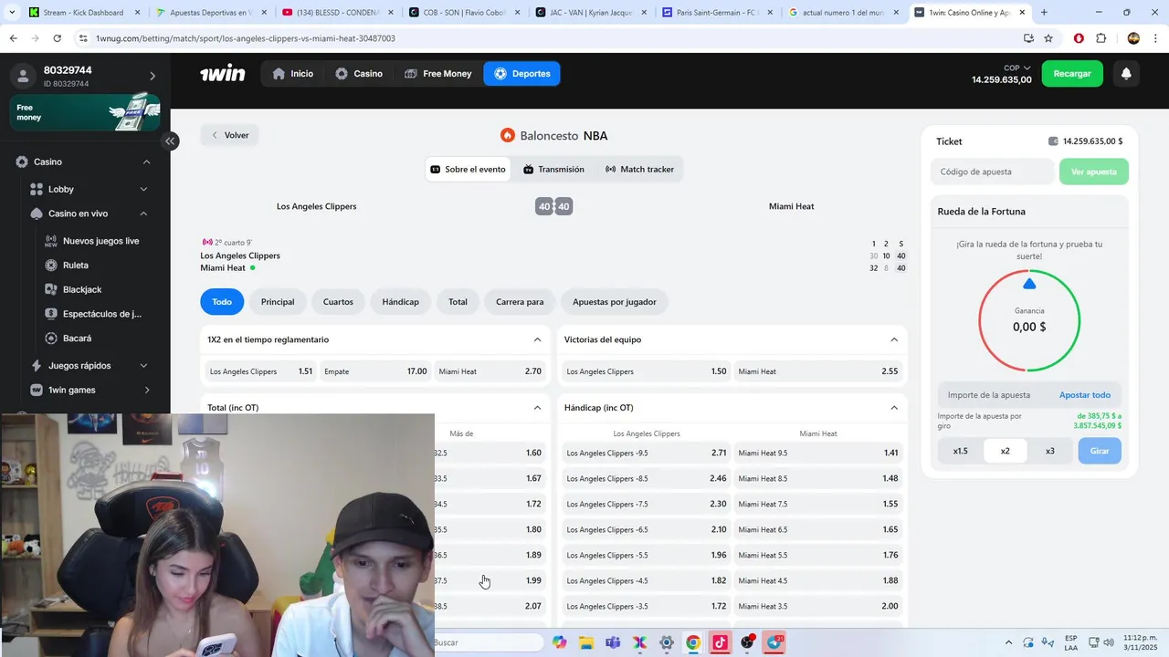Open account details arrow for 80329744
Viewport: 1169px width, 657px height.
[x=153, y=77]
